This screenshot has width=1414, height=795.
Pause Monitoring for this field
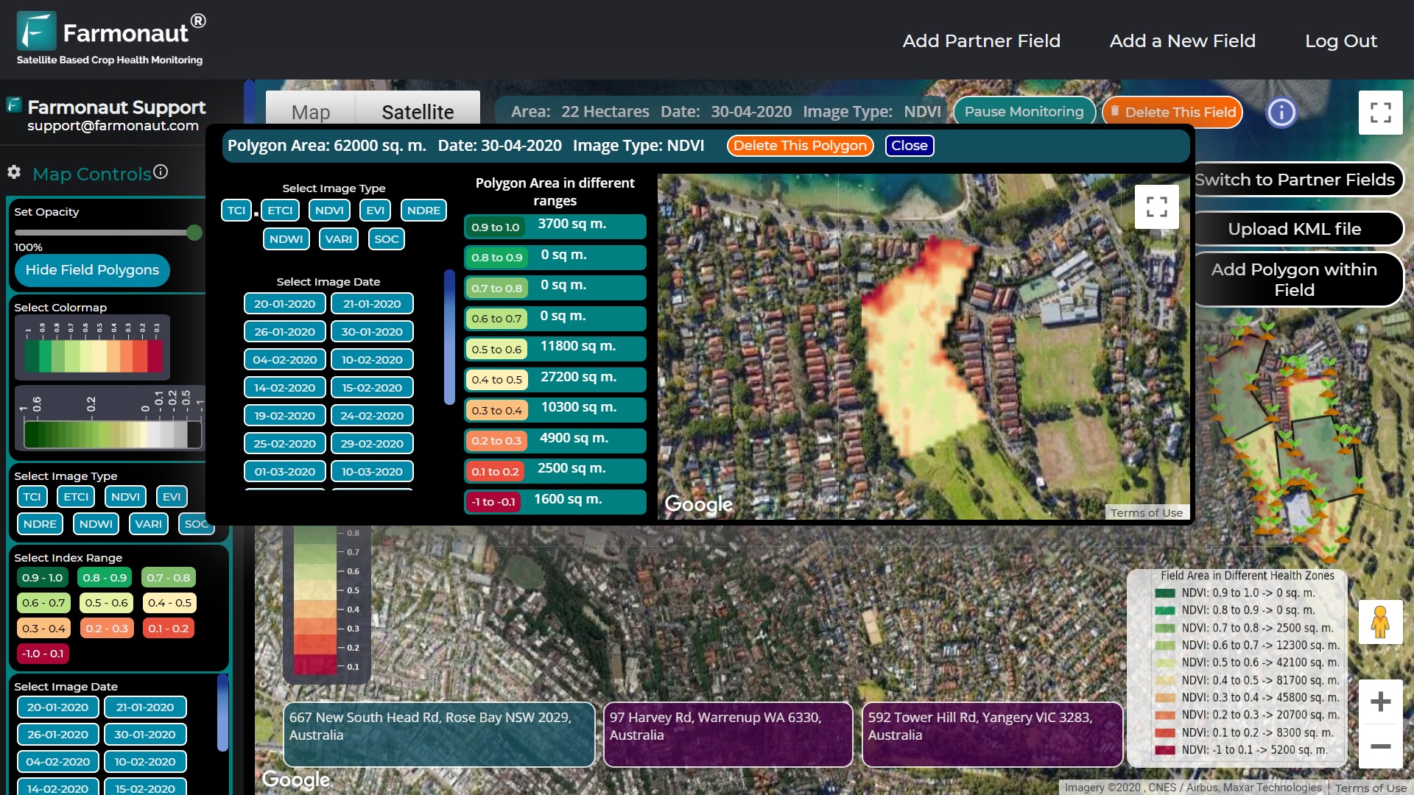coord(1024,112)
